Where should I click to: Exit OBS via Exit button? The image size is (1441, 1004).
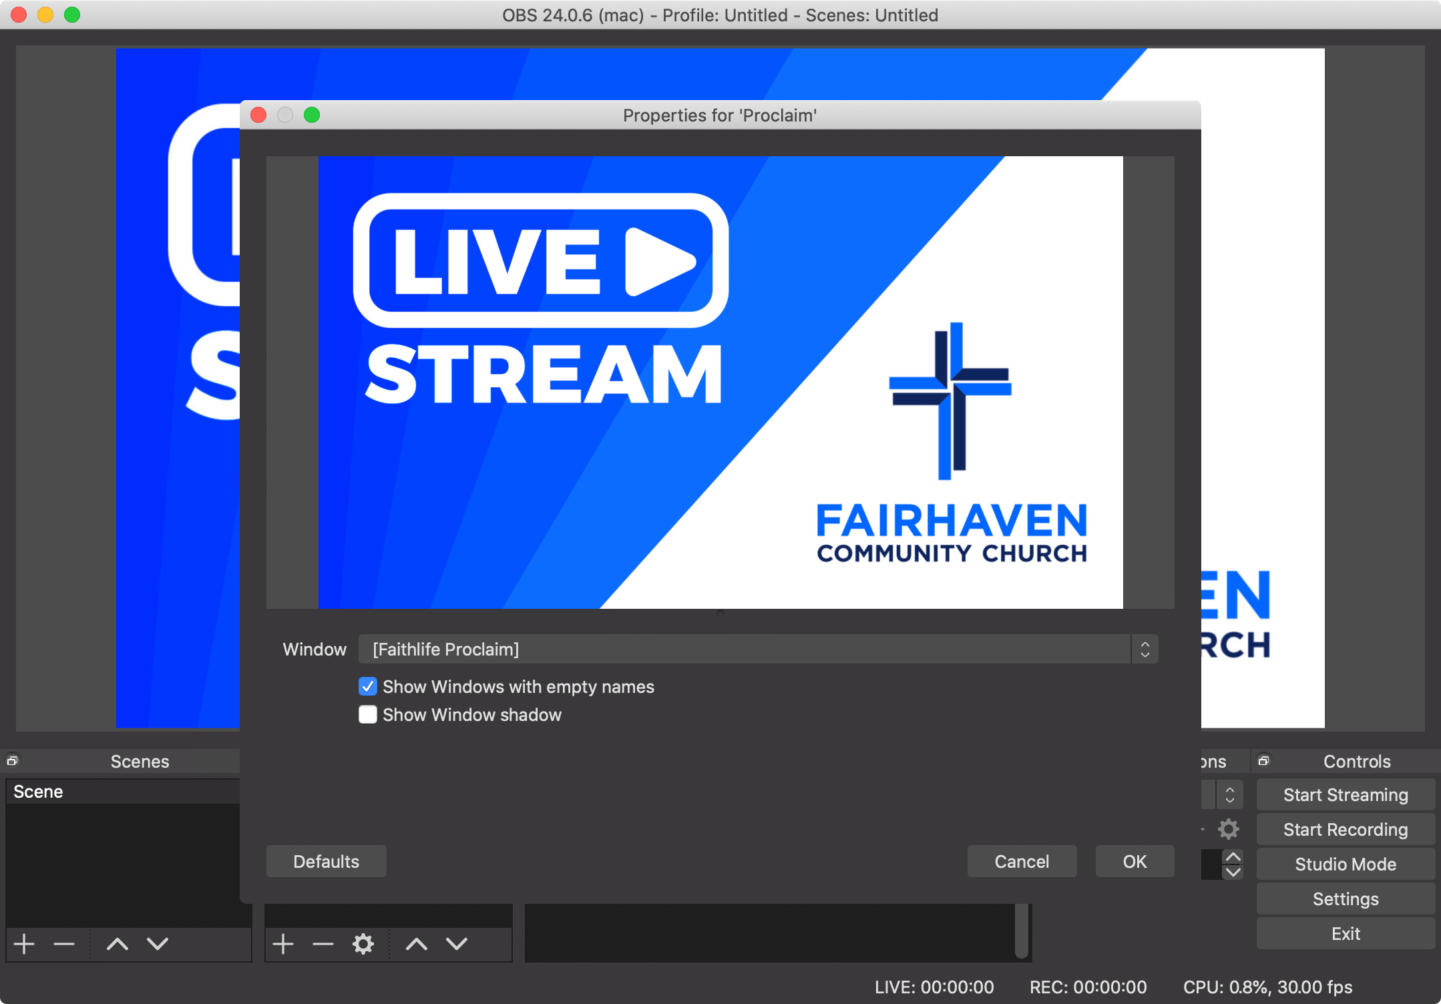pyautogui.click(x=1346, y=933)
